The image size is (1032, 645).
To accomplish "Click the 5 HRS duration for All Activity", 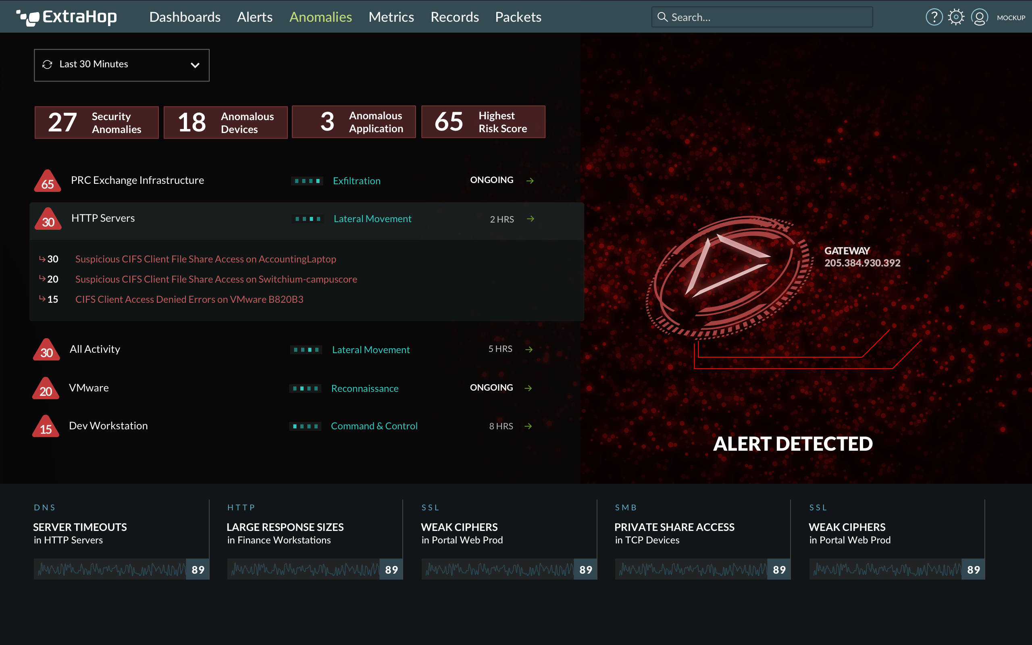I will coord(500,349).
